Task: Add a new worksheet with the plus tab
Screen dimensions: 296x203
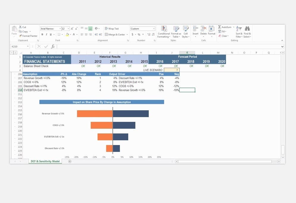Action: click(70, 161)
